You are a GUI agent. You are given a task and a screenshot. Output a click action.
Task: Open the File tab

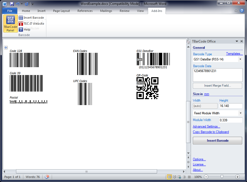point(10,11)
